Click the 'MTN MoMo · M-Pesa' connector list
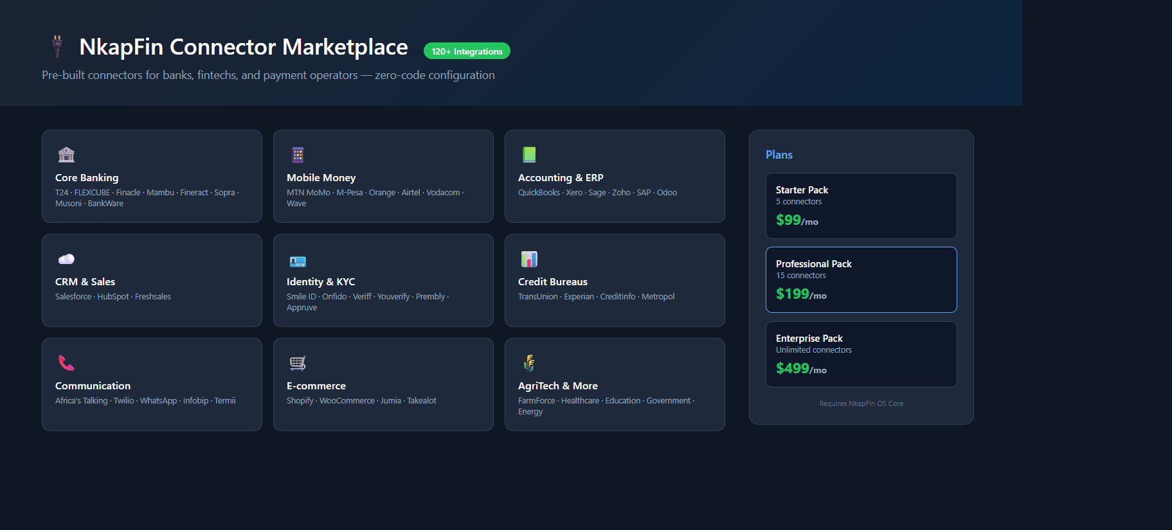1172x530 pixels. point(375,198)
